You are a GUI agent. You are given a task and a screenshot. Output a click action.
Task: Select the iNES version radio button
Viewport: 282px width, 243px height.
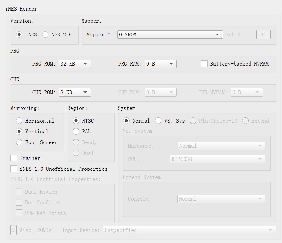[x=19, y=34]
